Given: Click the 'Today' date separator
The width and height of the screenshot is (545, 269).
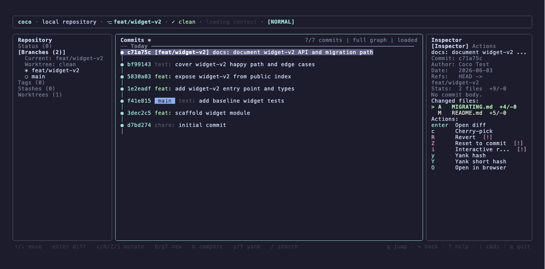Looking at the screenshot, I should [139, 46].
